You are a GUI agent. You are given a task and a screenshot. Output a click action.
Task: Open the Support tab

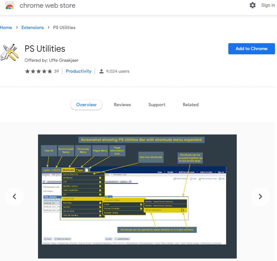click(157, 105)
